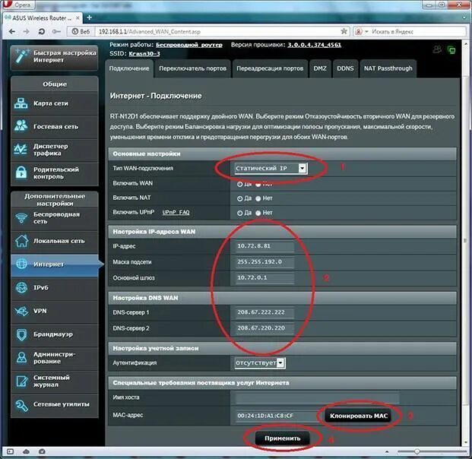The width and height of the screenshot is (472, 459).
Task: Select Да for Включить NAT
Action: click(239, 198)
